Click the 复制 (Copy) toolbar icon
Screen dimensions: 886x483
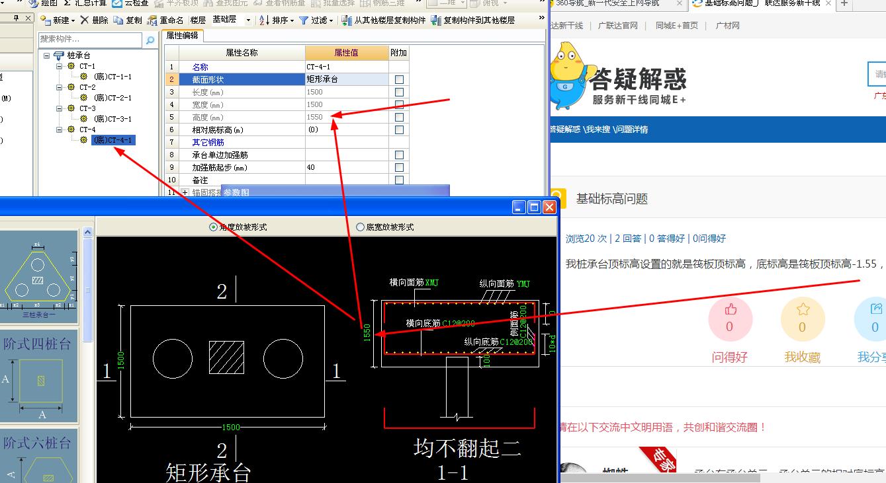pyautogui.click(x=118, y=20)
